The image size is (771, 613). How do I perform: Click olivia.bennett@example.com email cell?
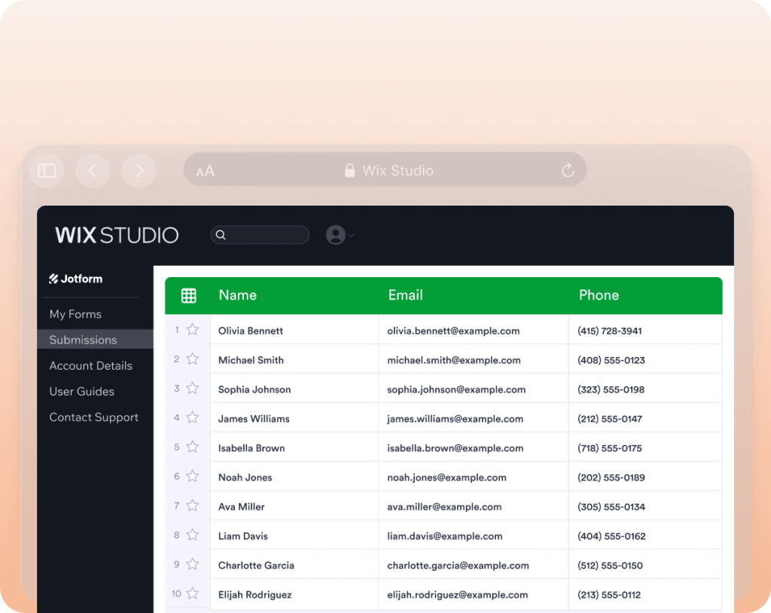pos(474,330)
